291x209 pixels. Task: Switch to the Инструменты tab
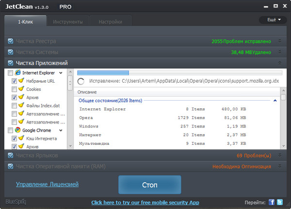point(67,21)
